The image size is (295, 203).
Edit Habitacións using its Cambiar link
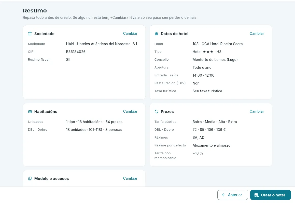(x=130, y=111)
